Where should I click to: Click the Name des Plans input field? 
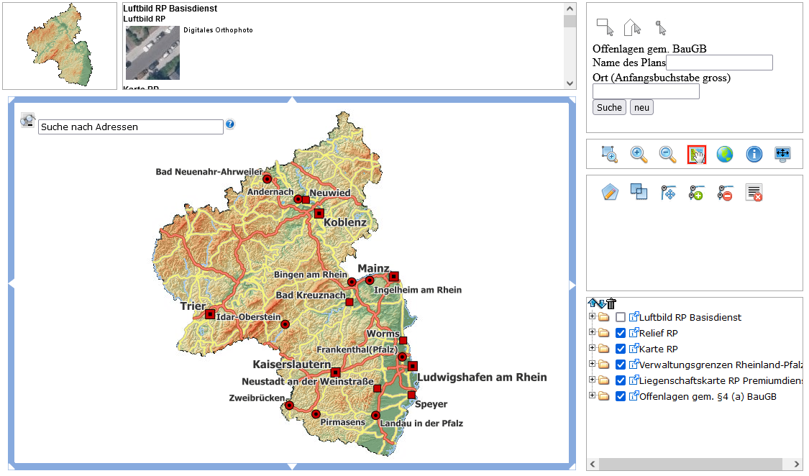coord(719,63)
